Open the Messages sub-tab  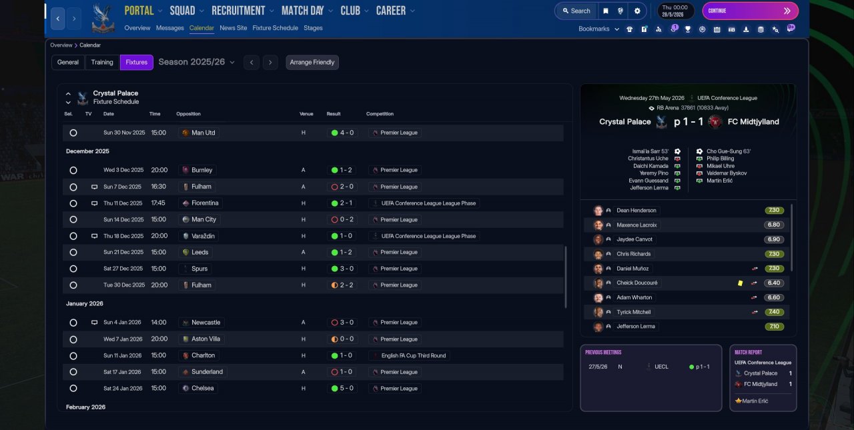(x=170, y=28)
